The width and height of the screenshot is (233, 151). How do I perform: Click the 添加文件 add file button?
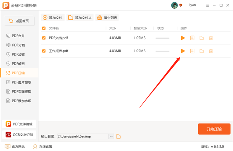click(x=52, y=18)
